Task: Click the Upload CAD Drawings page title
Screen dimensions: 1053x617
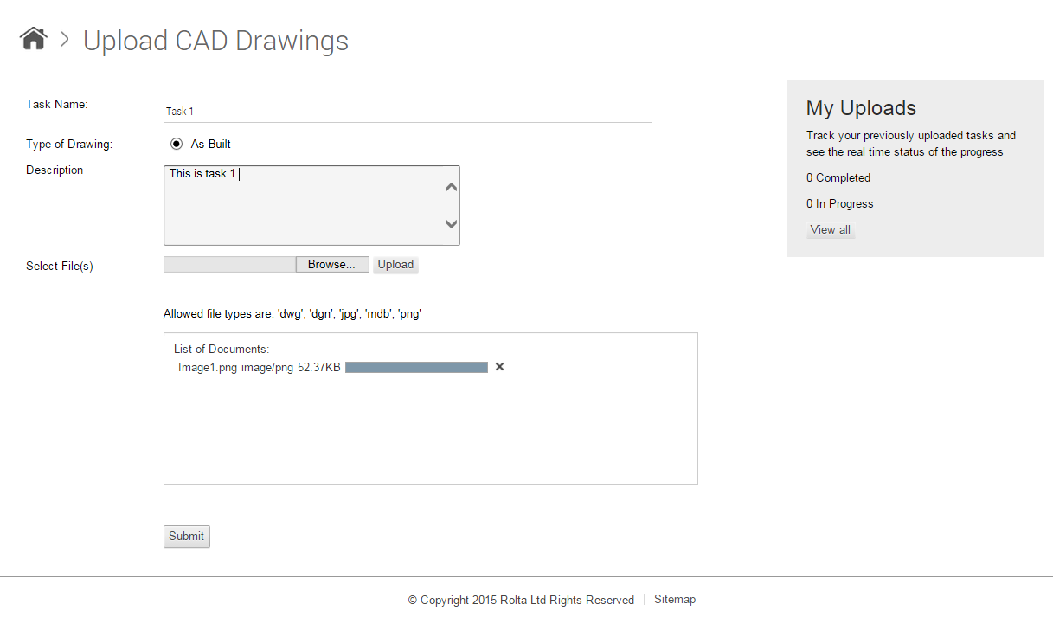Action: 215,41
